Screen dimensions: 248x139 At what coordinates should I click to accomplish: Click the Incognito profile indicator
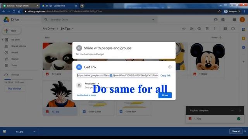pos(232,11)
